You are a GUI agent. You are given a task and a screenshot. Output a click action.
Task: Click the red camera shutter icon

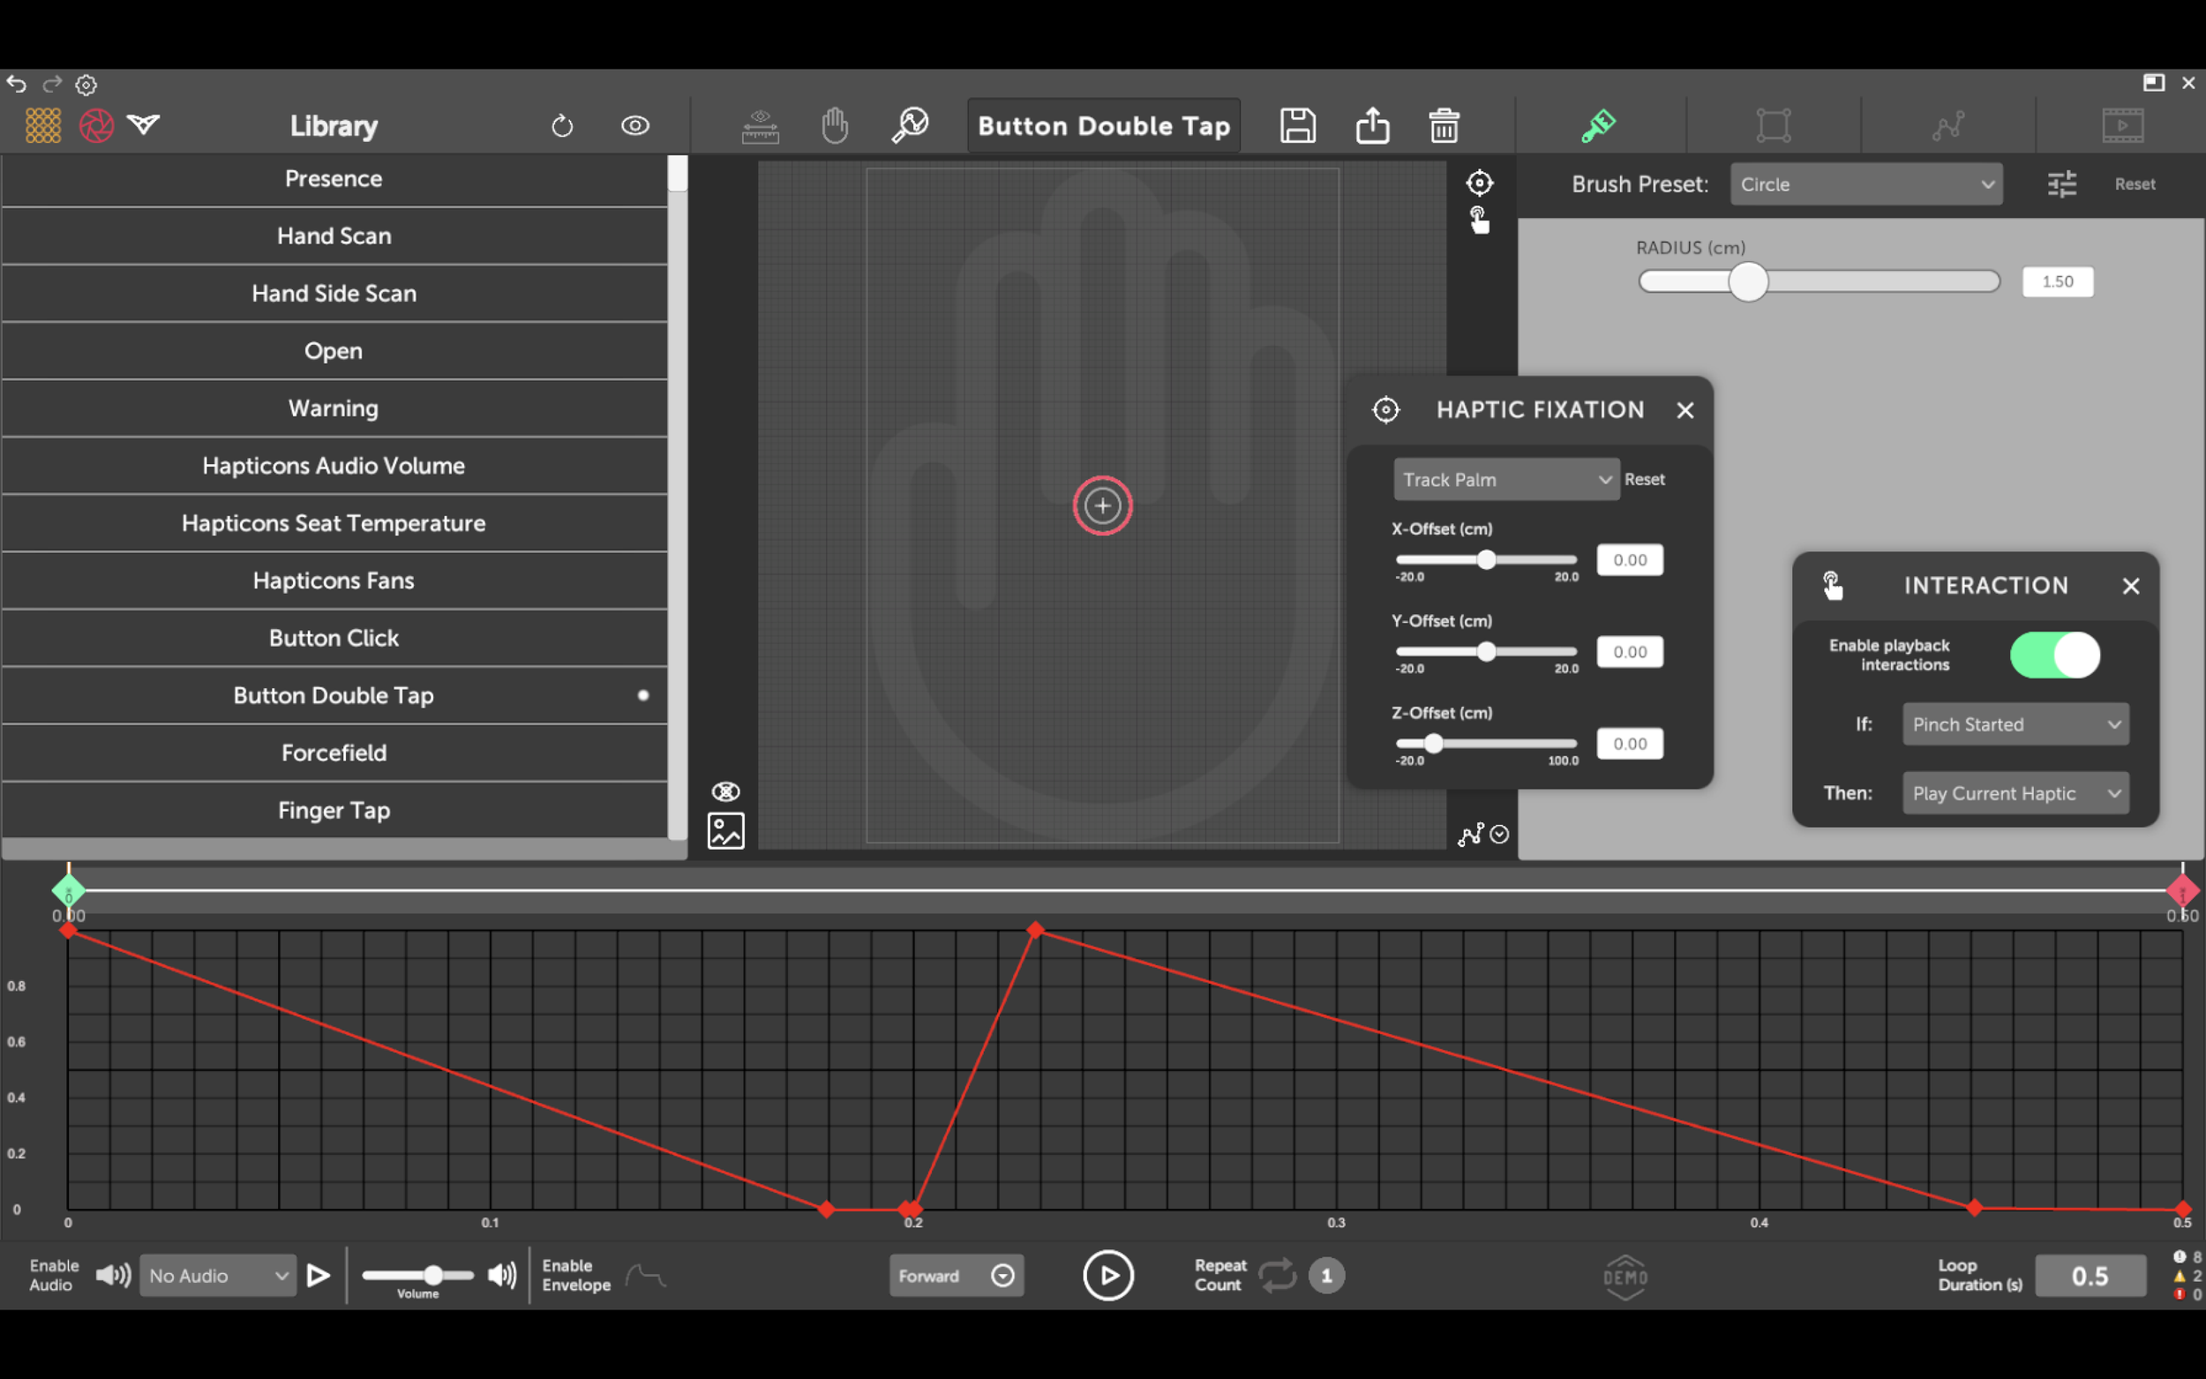point(96,125)
